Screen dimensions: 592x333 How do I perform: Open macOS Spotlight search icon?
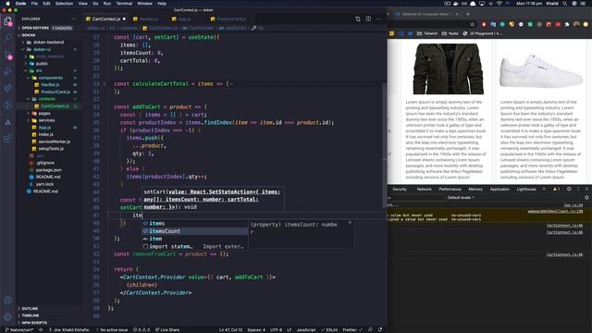(565, 4)
